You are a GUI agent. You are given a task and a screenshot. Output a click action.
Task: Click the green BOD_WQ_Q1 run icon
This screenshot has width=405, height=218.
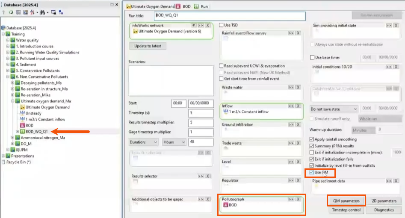coord(23,132)
